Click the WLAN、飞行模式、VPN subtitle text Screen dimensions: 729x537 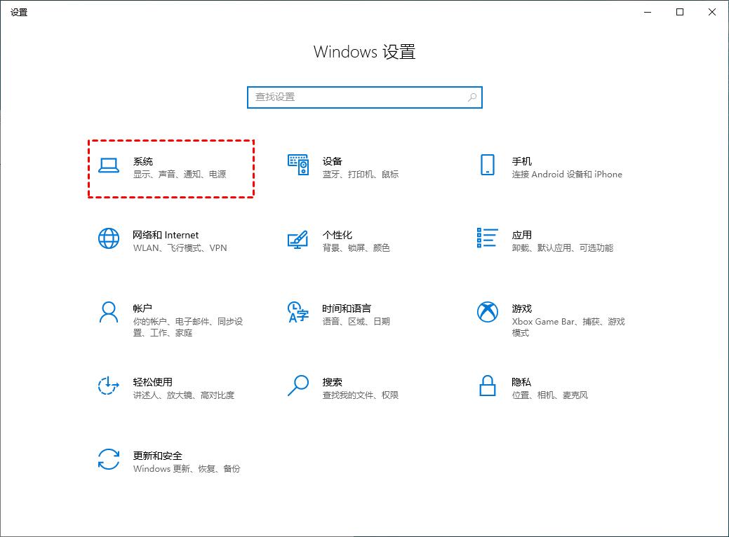(x=179, y=247)
